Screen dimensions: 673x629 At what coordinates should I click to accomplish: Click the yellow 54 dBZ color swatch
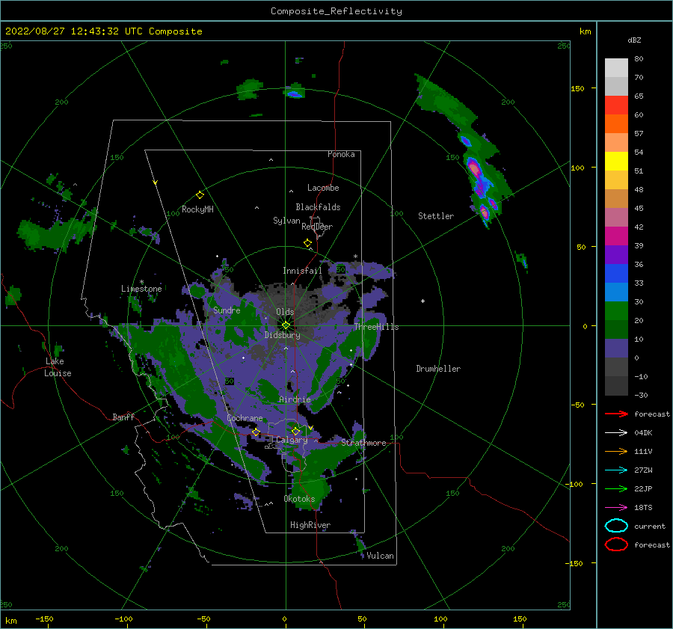[x=616, y=161]
